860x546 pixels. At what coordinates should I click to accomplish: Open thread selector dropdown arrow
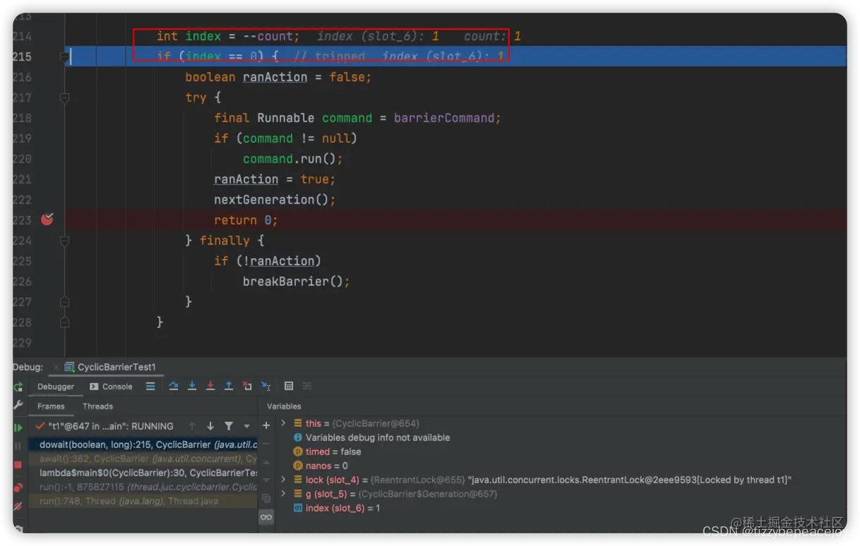246,426
